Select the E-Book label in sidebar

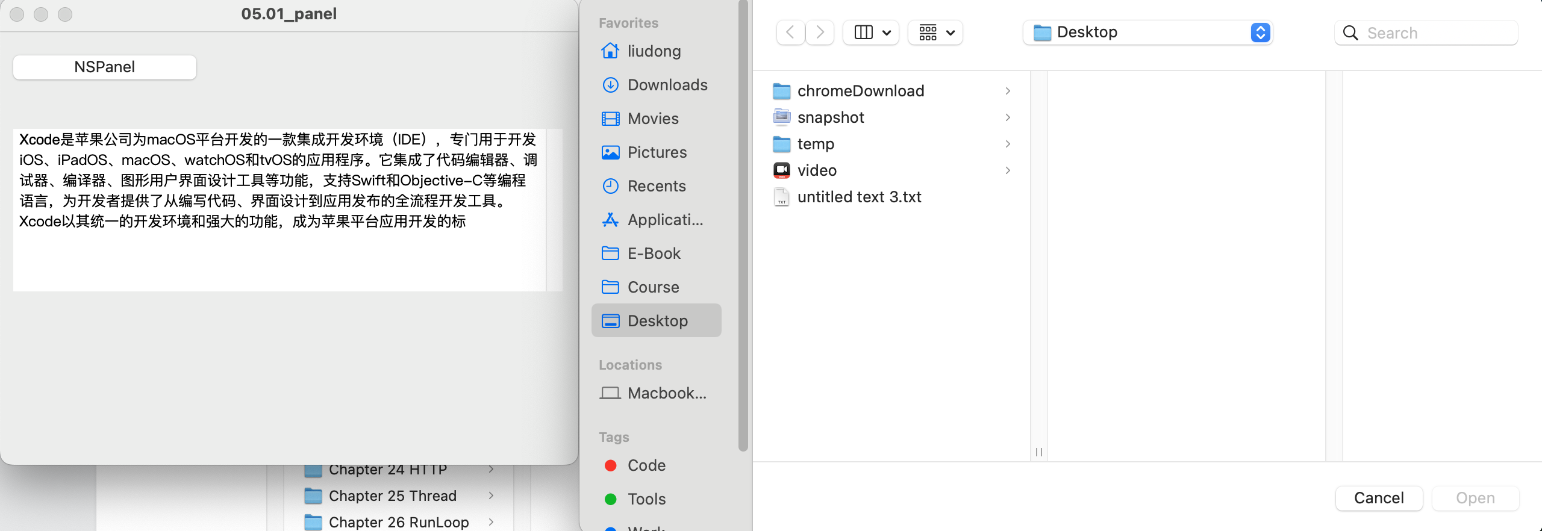click(x=654, y=253)
